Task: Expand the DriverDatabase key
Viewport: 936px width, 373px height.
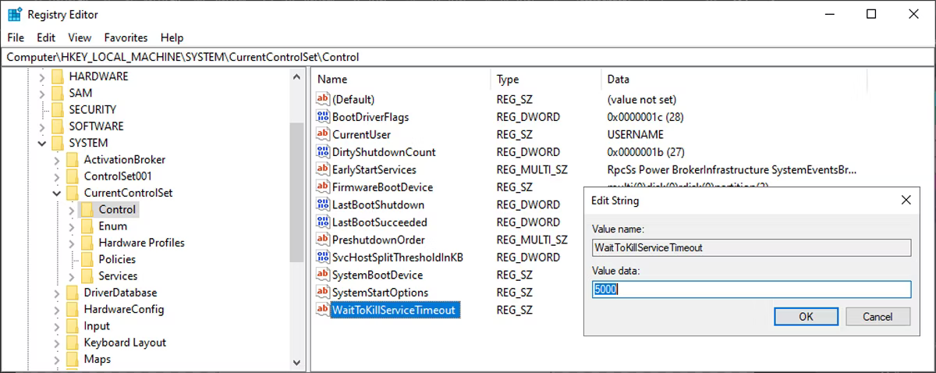Action: 56,293
